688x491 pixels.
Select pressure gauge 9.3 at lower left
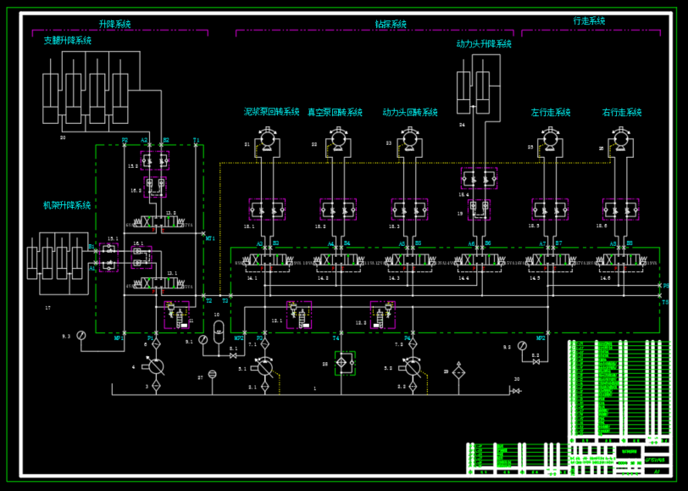[x=80, y=336]
